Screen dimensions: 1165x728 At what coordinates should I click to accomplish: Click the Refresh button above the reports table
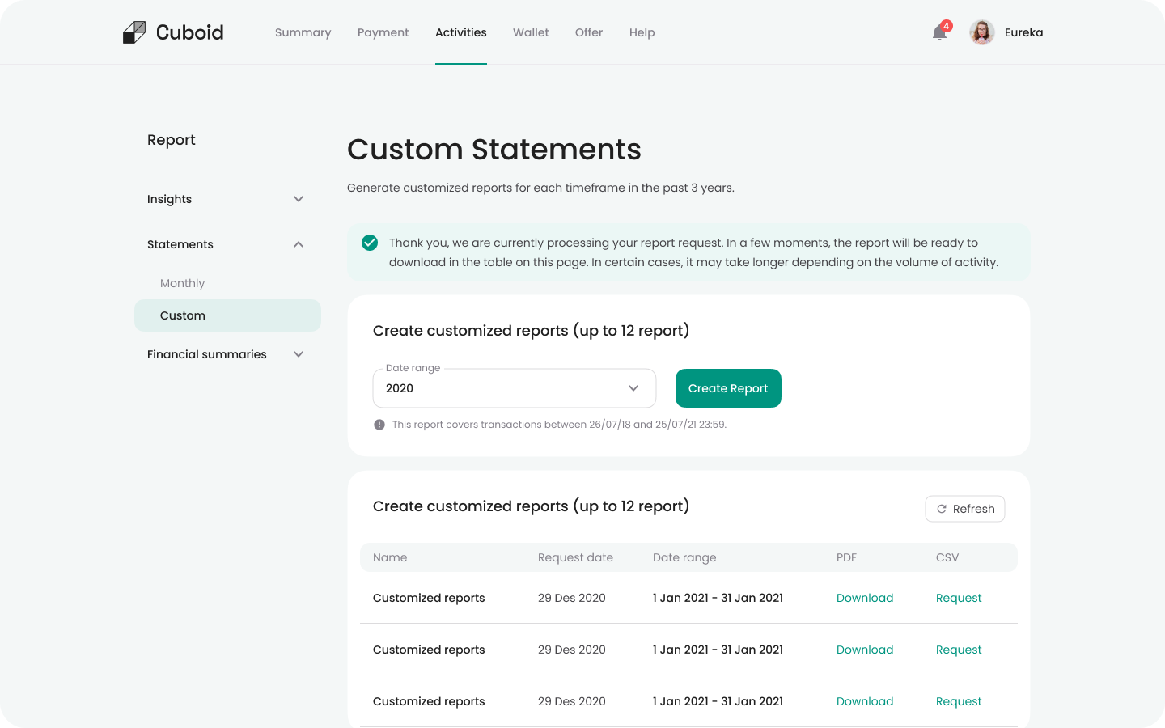coord(965,509)
